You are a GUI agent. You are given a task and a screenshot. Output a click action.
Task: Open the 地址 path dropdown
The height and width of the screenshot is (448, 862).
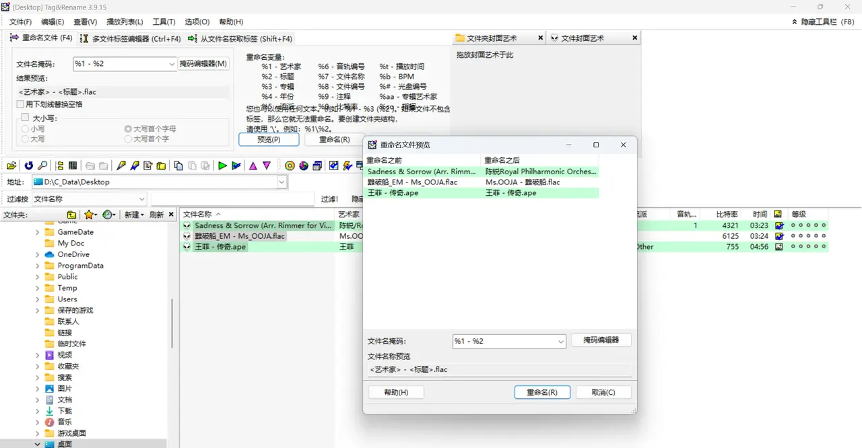[281, 182]
